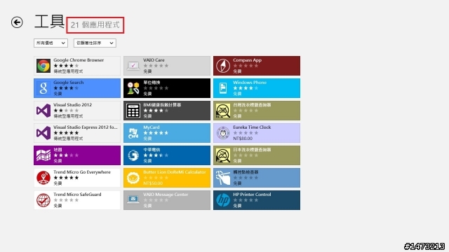449x252 pixels.
Task: Select the 'VAIO Care' app name
Action: point(154,60)
